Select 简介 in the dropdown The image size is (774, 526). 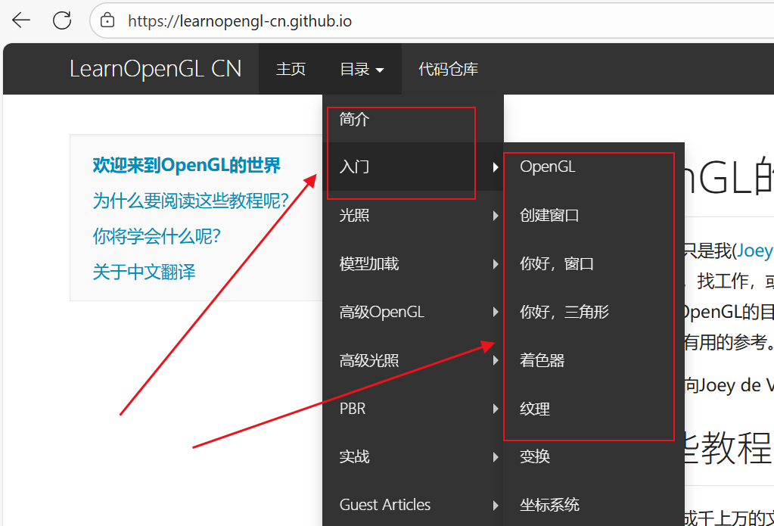pyautogui.click(x=413, y=119)
